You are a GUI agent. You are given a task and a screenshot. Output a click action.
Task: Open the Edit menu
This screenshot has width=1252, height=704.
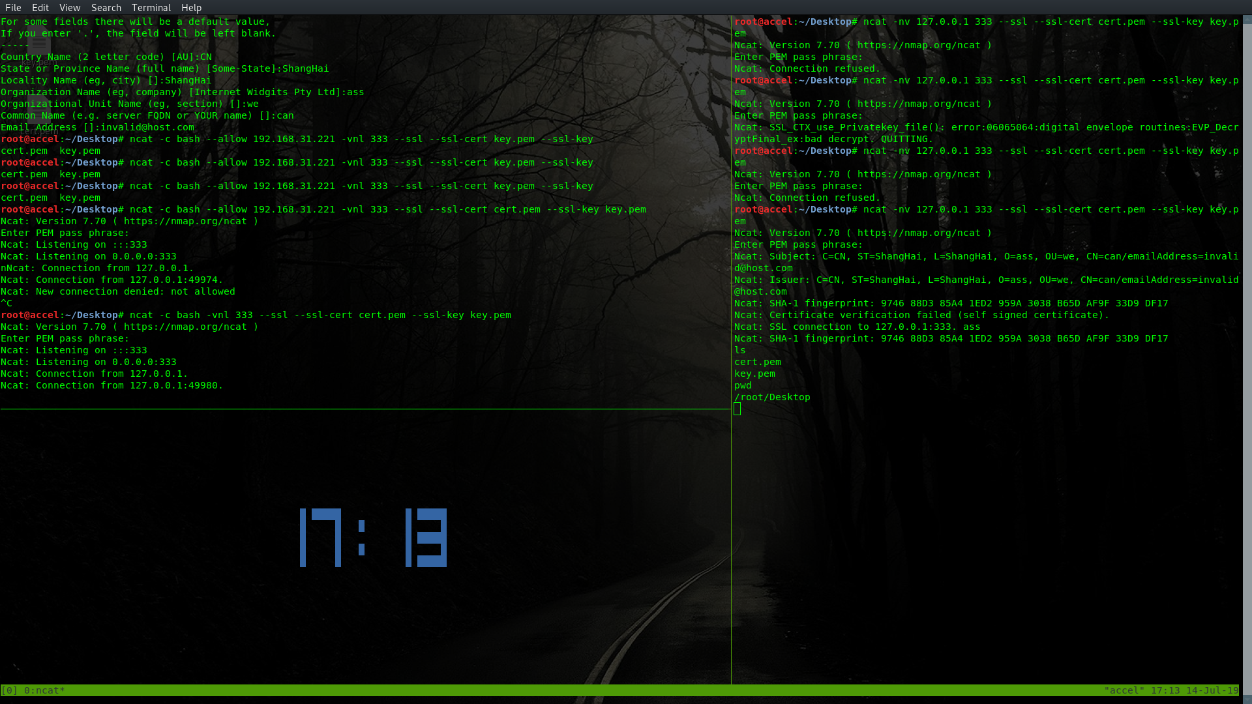pos(40,7)
